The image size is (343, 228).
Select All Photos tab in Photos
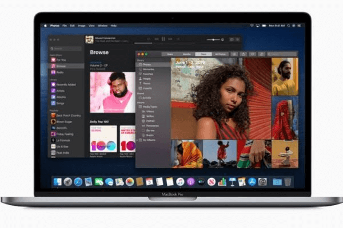click(220, 54)
